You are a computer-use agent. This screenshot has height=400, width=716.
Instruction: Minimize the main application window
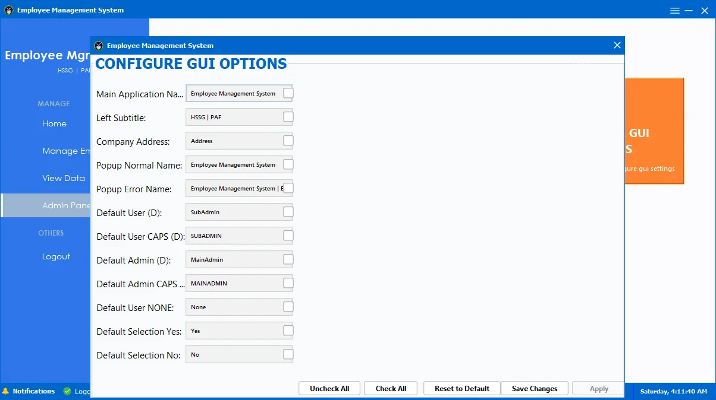tap(689, 11)
